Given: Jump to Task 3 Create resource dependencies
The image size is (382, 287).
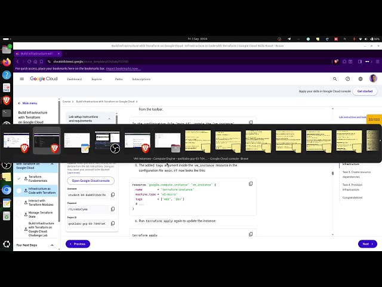Looking at the screenshot, I should click(356, 174).
